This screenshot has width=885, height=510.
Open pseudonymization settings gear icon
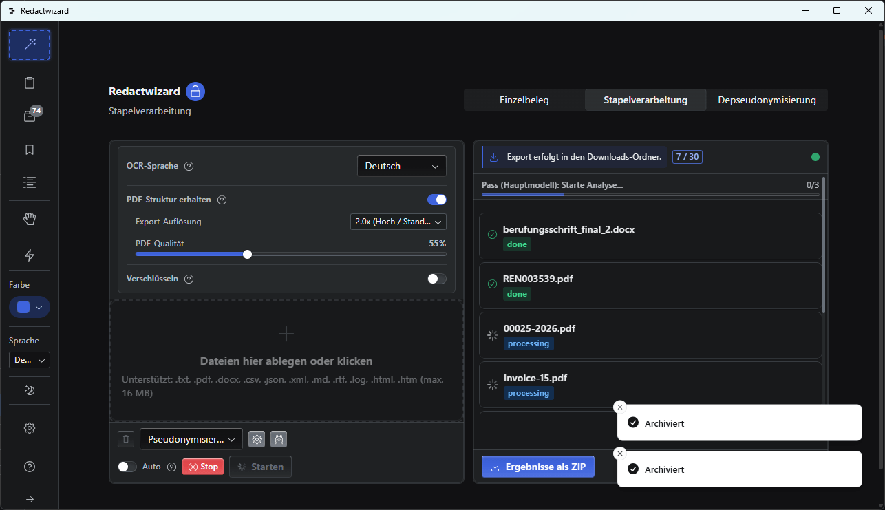tap(257, 439)
